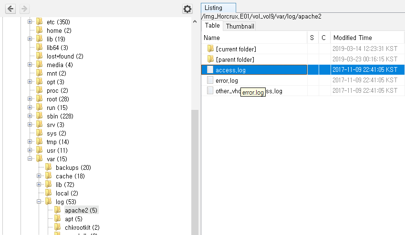Click the forward navigation arrow button
The image size is (405, 235).
[x=24, y=9]
